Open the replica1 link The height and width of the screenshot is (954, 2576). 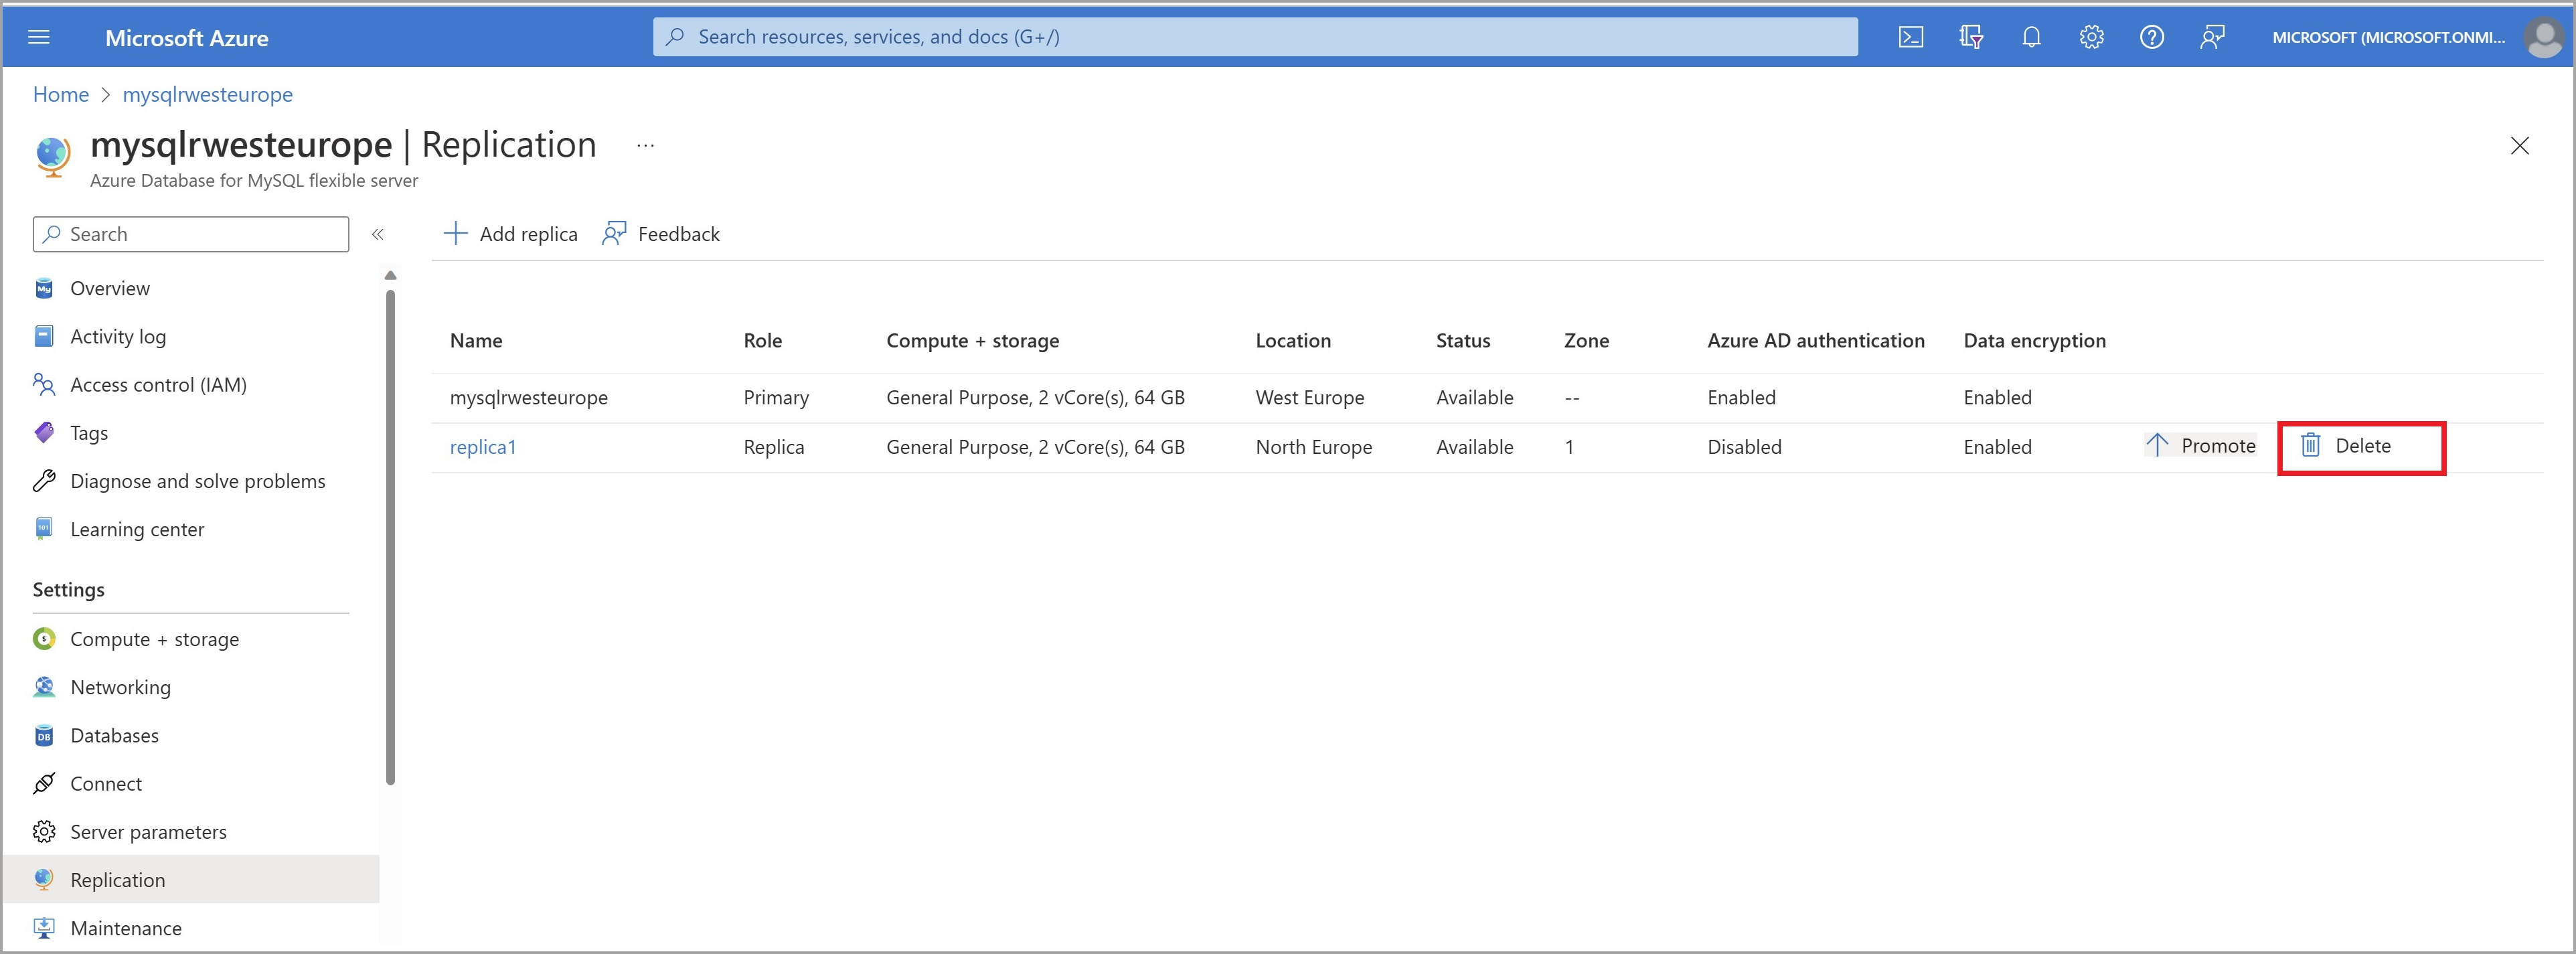coord(483,447)
